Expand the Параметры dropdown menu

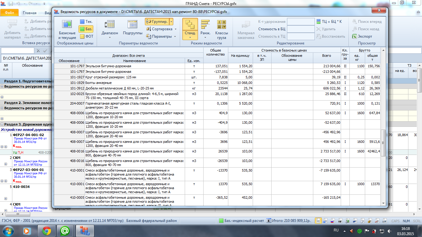click(161, 36)
